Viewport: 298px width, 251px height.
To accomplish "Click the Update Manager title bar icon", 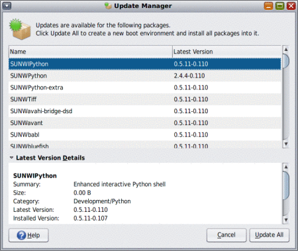I will [x=108, y=6].
